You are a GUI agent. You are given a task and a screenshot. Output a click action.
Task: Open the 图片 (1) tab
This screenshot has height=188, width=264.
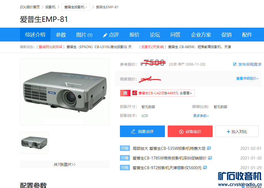tap(84, 35)
